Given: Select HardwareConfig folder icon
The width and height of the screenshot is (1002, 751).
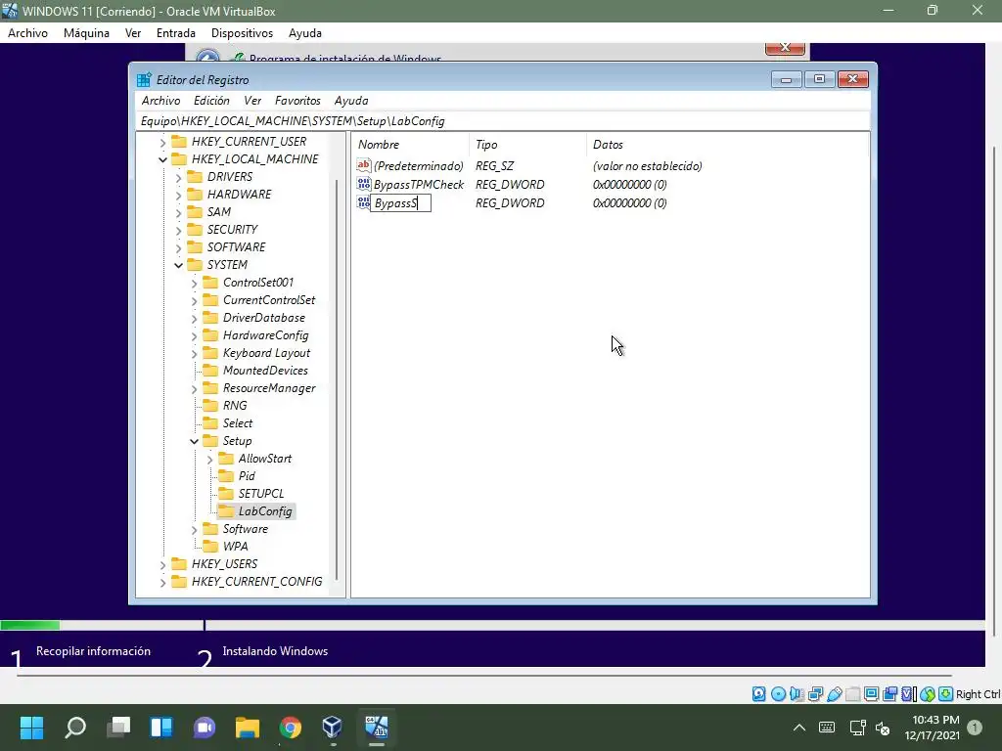Looking at the screenshot, I should pyautogui.click(x=210, y=334).
